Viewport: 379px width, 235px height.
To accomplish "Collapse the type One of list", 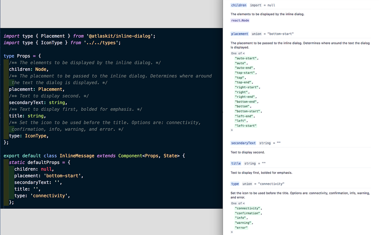I will (x=238, y=203).
